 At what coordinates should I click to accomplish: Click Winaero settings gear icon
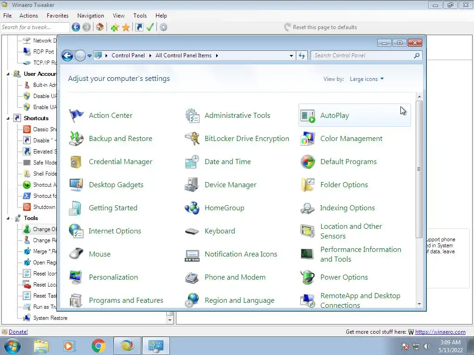click(x=163, y=27)
